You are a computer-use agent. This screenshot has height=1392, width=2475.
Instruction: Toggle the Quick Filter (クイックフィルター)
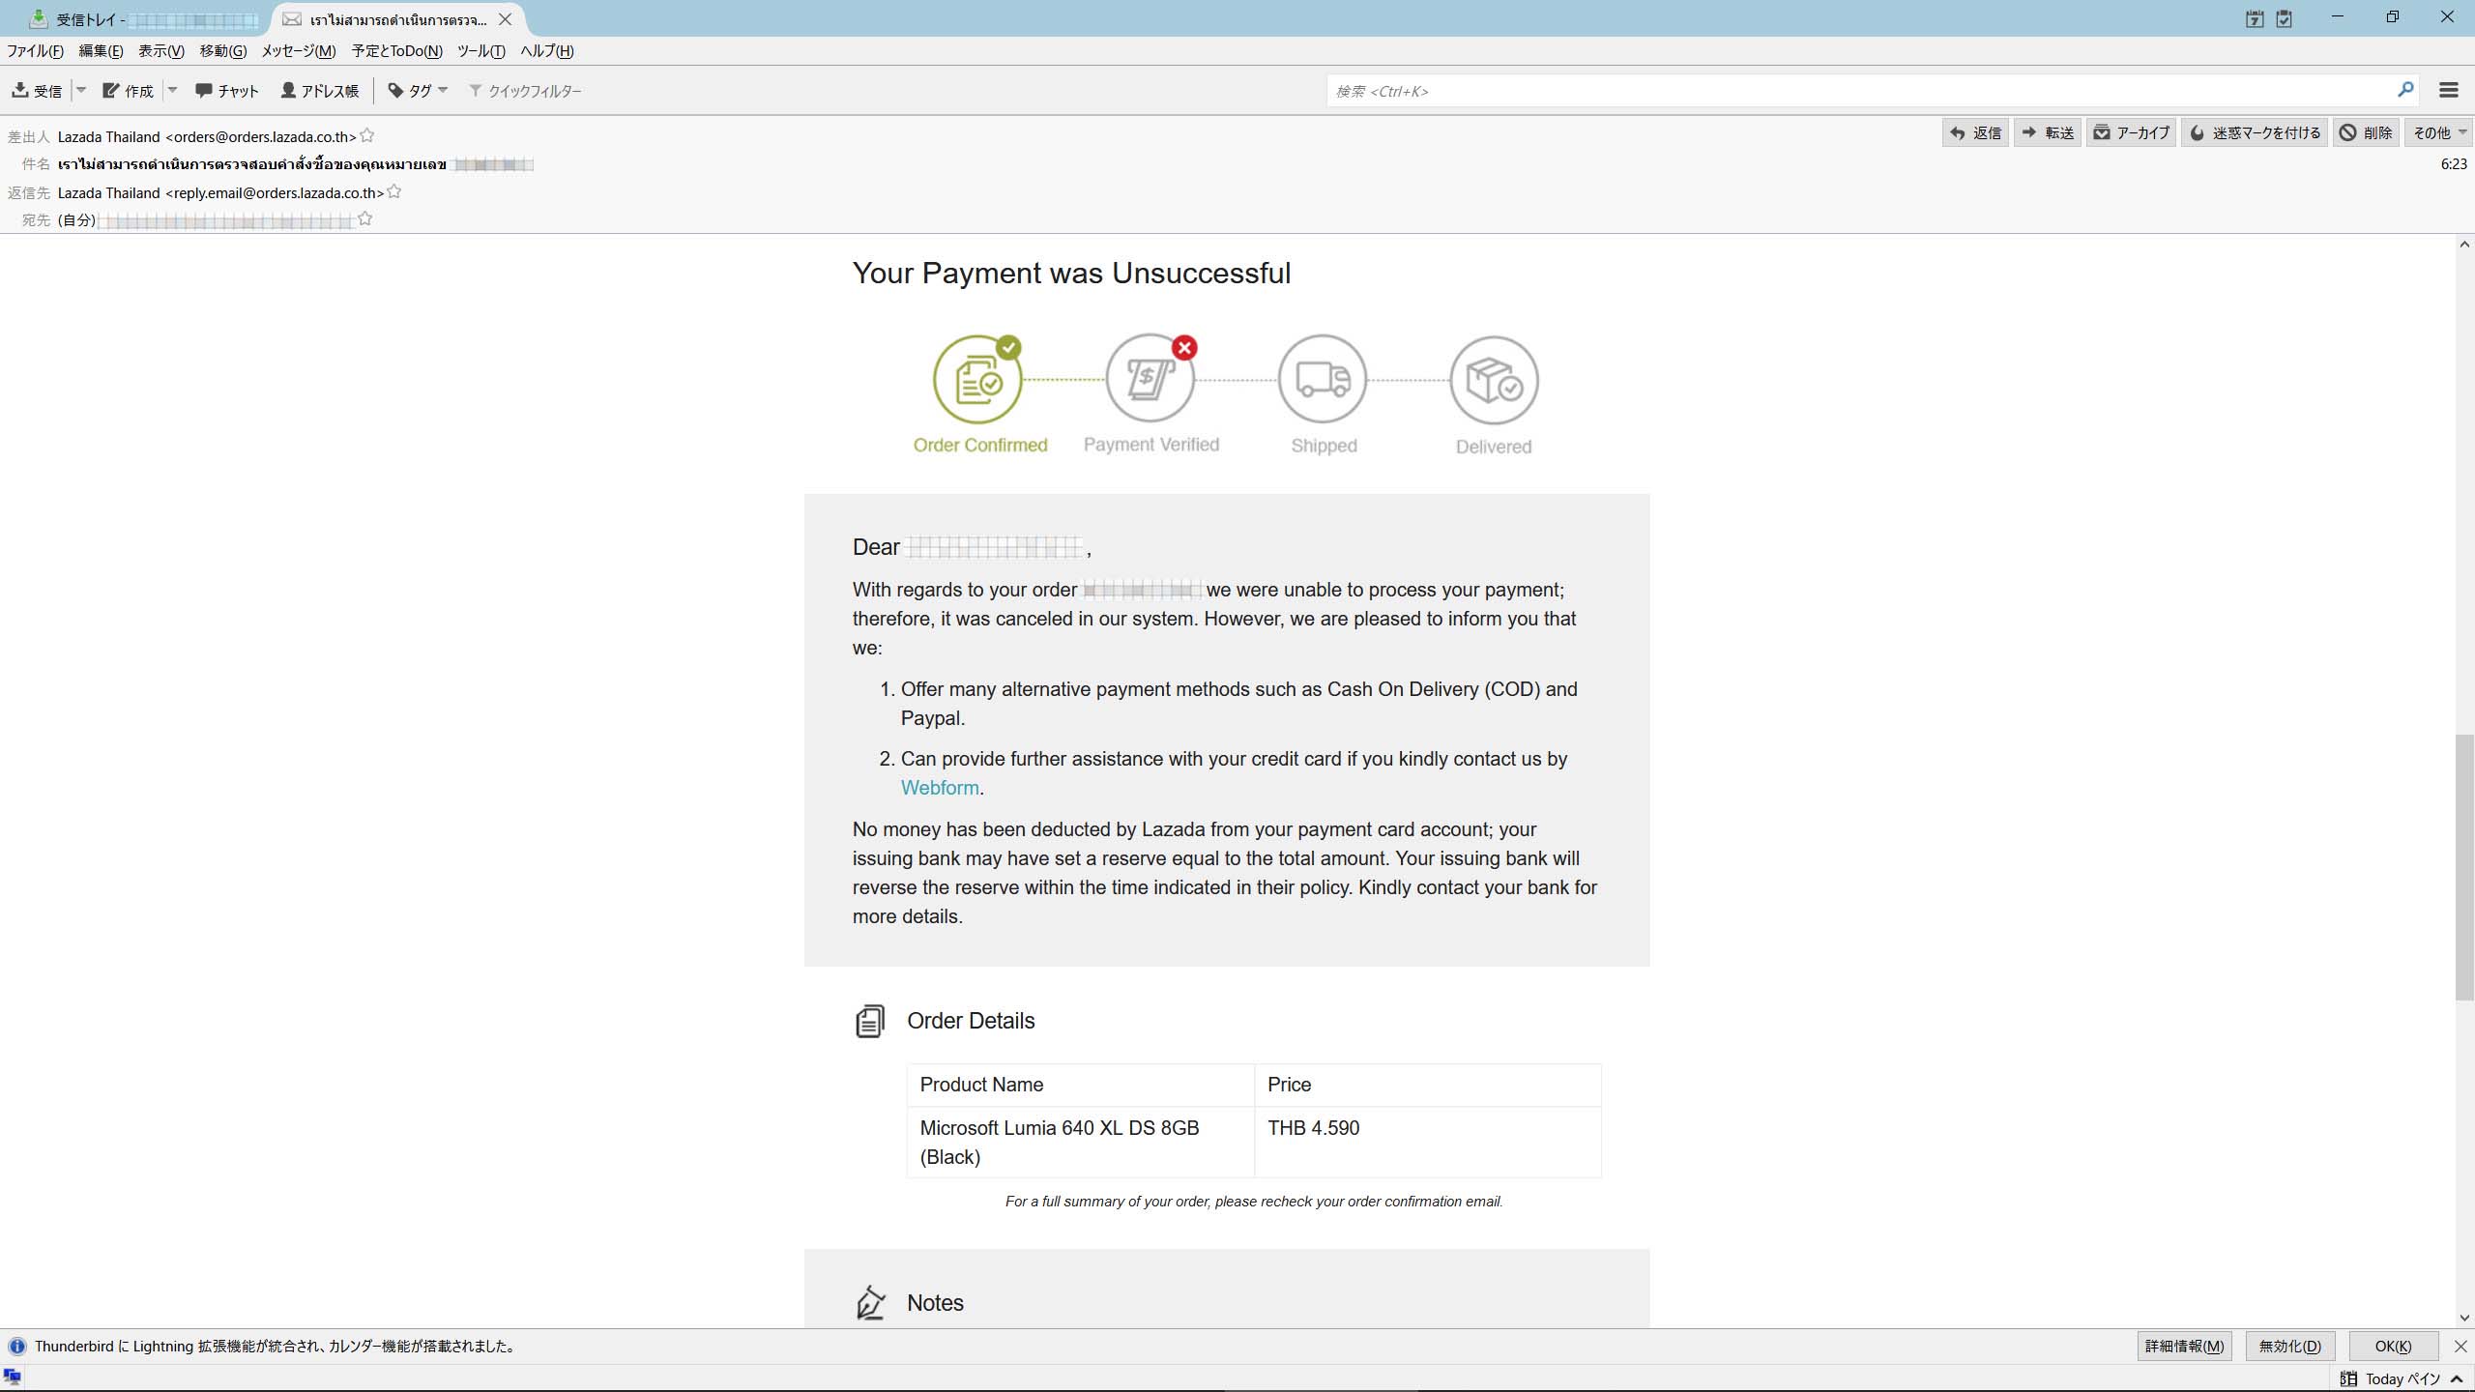[x=525, y=91]
